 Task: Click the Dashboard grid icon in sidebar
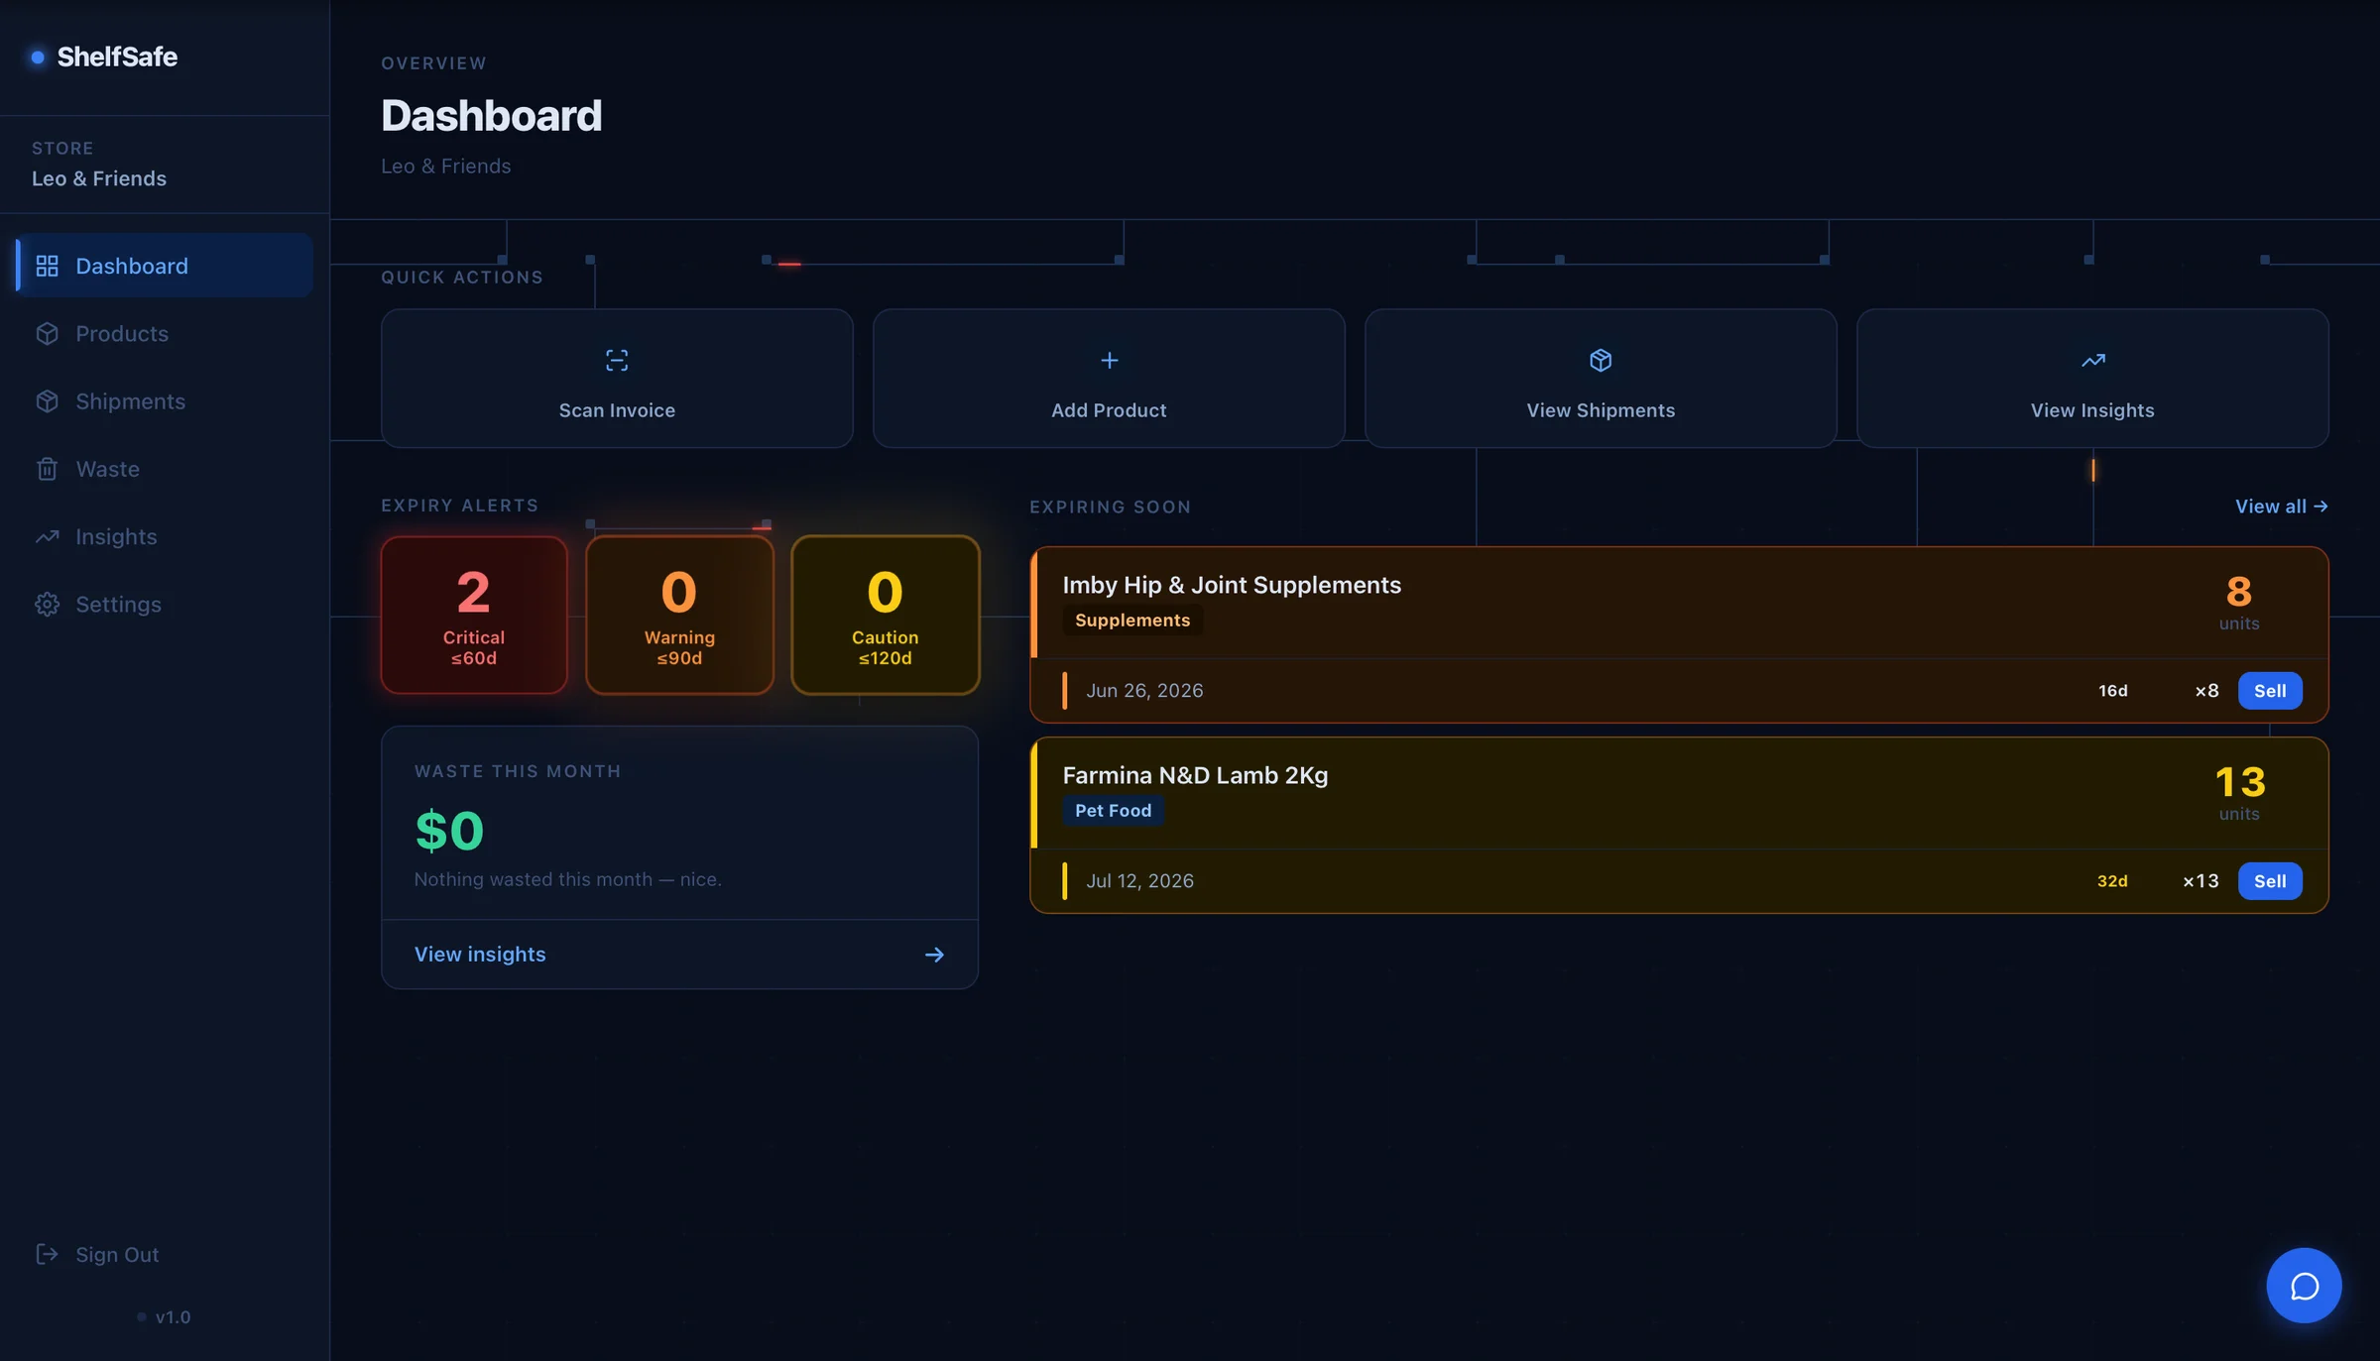pos(47,266)
